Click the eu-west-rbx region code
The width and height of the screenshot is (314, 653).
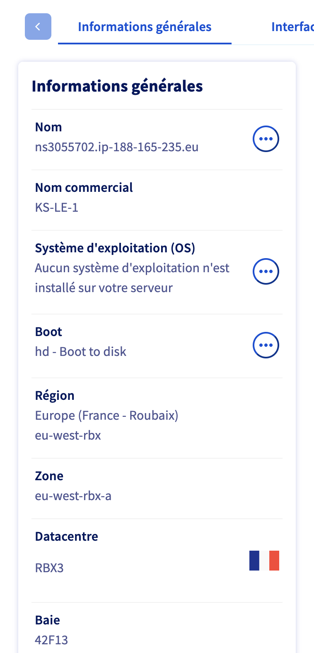[68, 435]
